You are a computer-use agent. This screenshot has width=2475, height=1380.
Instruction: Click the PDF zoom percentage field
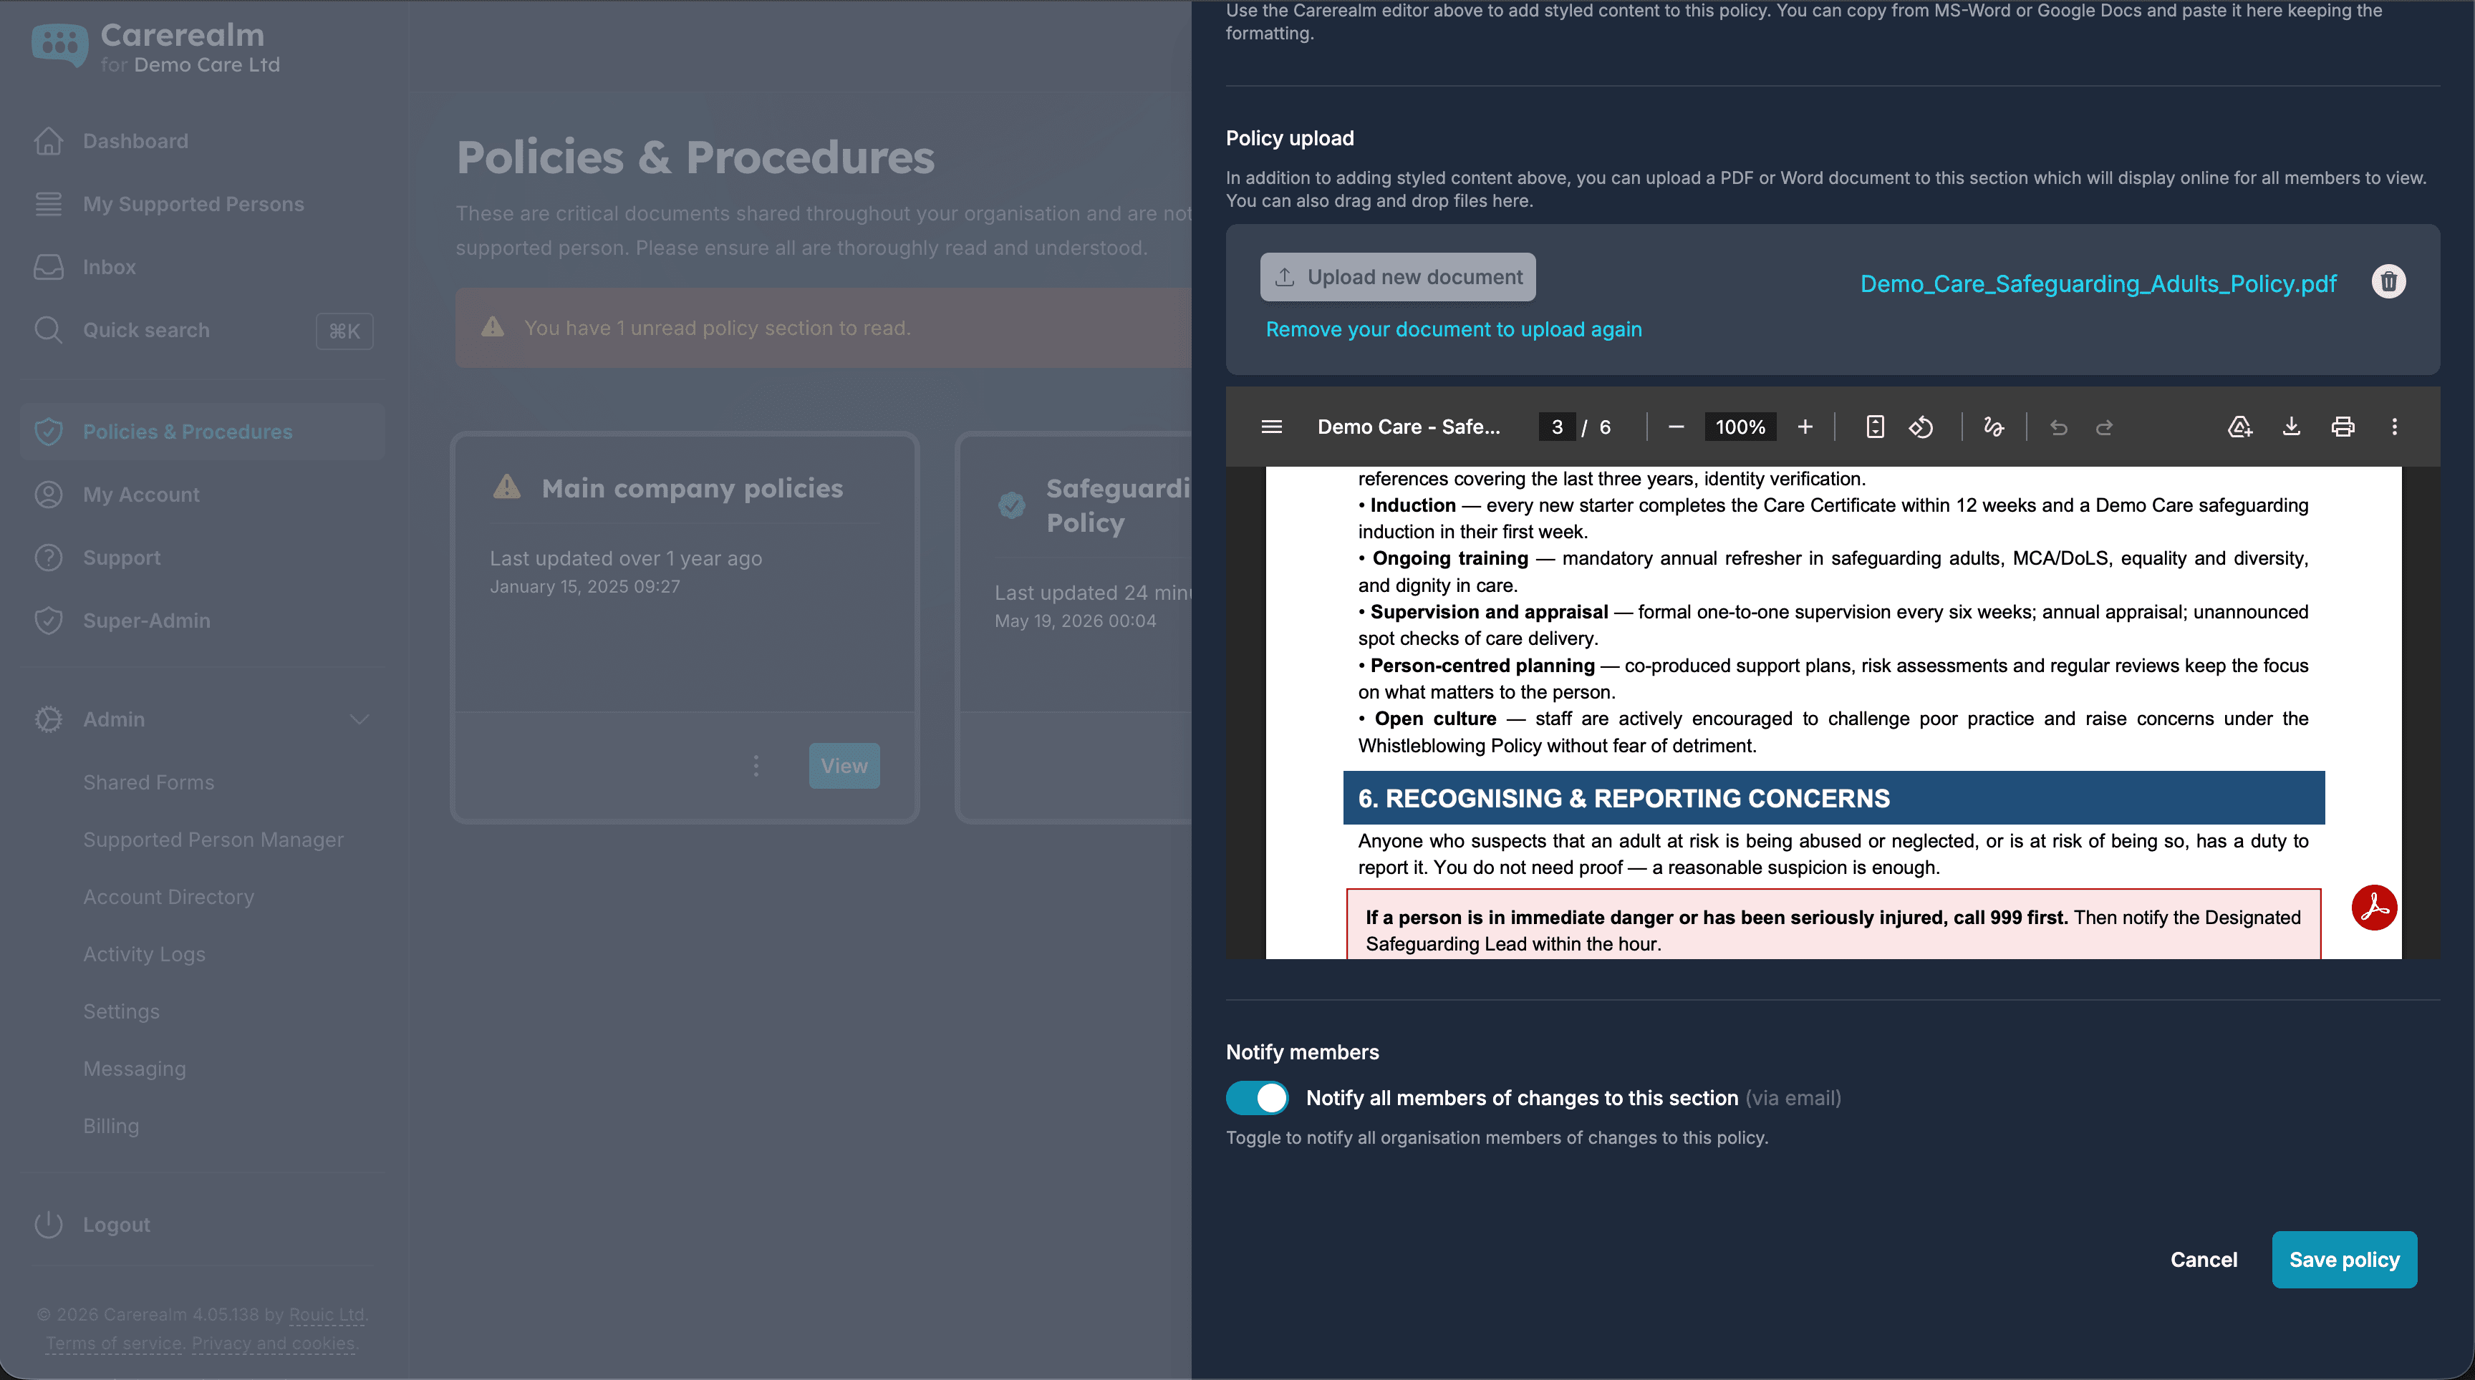click(1740, 427)
